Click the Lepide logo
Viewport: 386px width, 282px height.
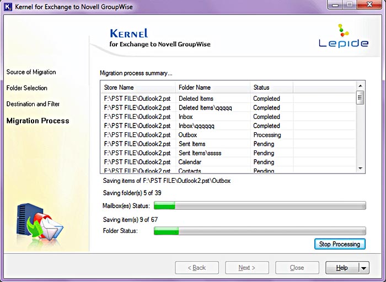coord(344,36)
